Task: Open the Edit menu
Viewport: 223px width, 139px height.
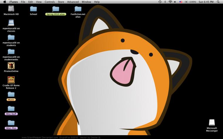Action: [31, 2]
